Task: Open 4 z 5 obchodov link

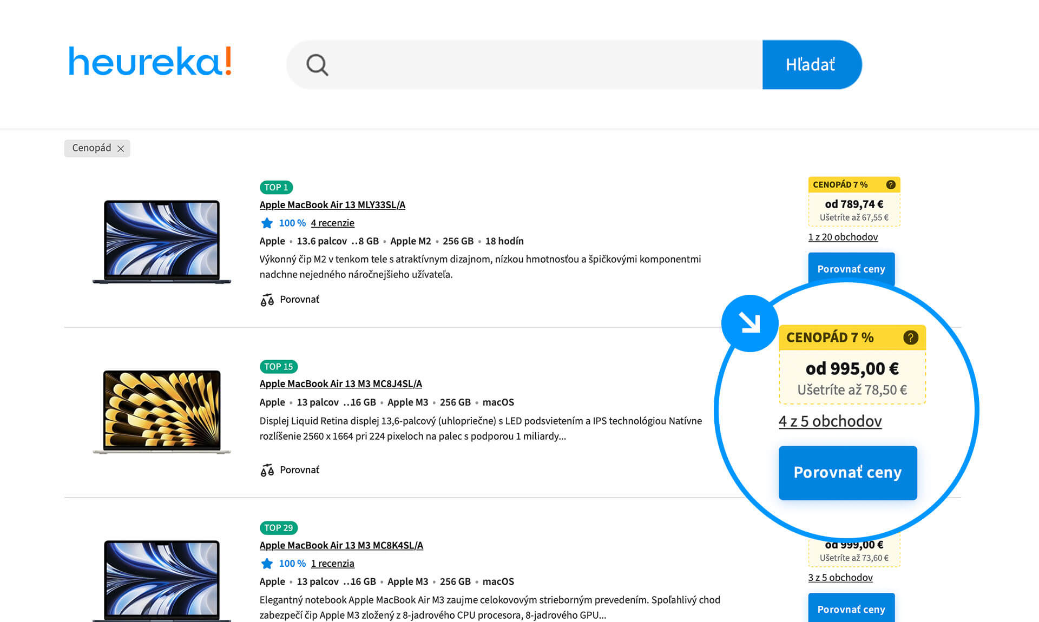Action: pos(830,421)
